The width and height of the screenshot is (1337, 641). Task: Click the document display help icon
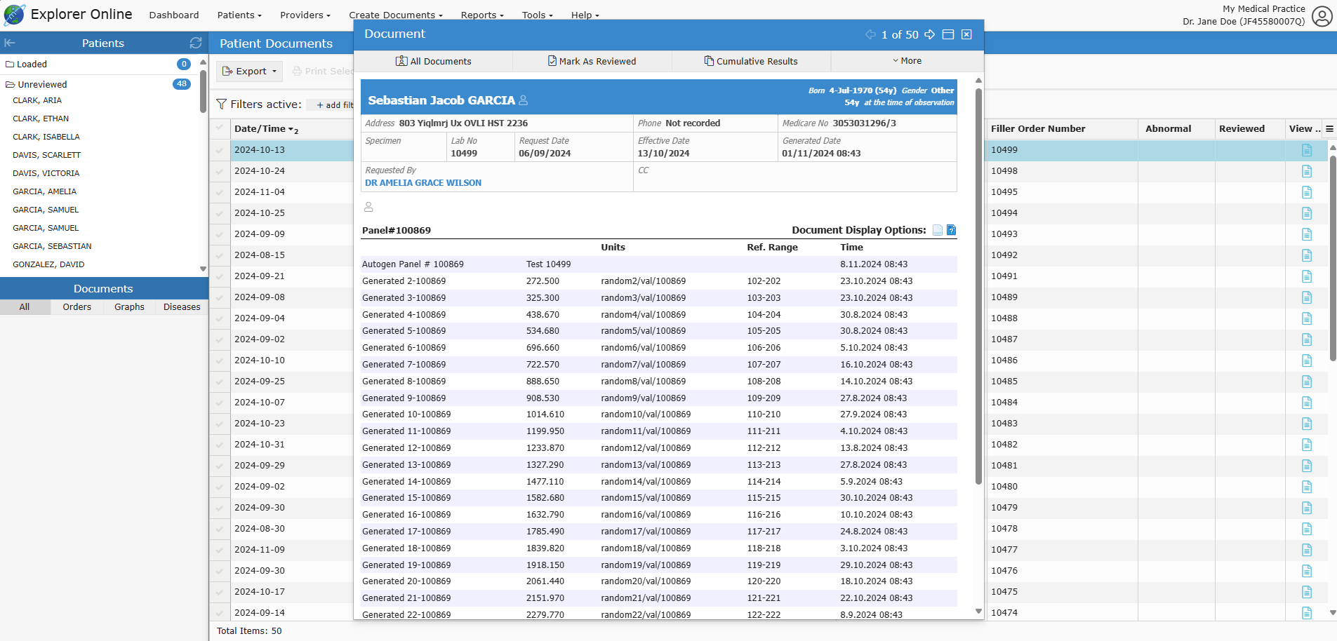pos(951,230)
